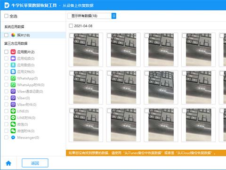Open the 显示所有数据(18) dropdown
The width and height of the screenshot is (226, 170).
(x=92, y=16)
